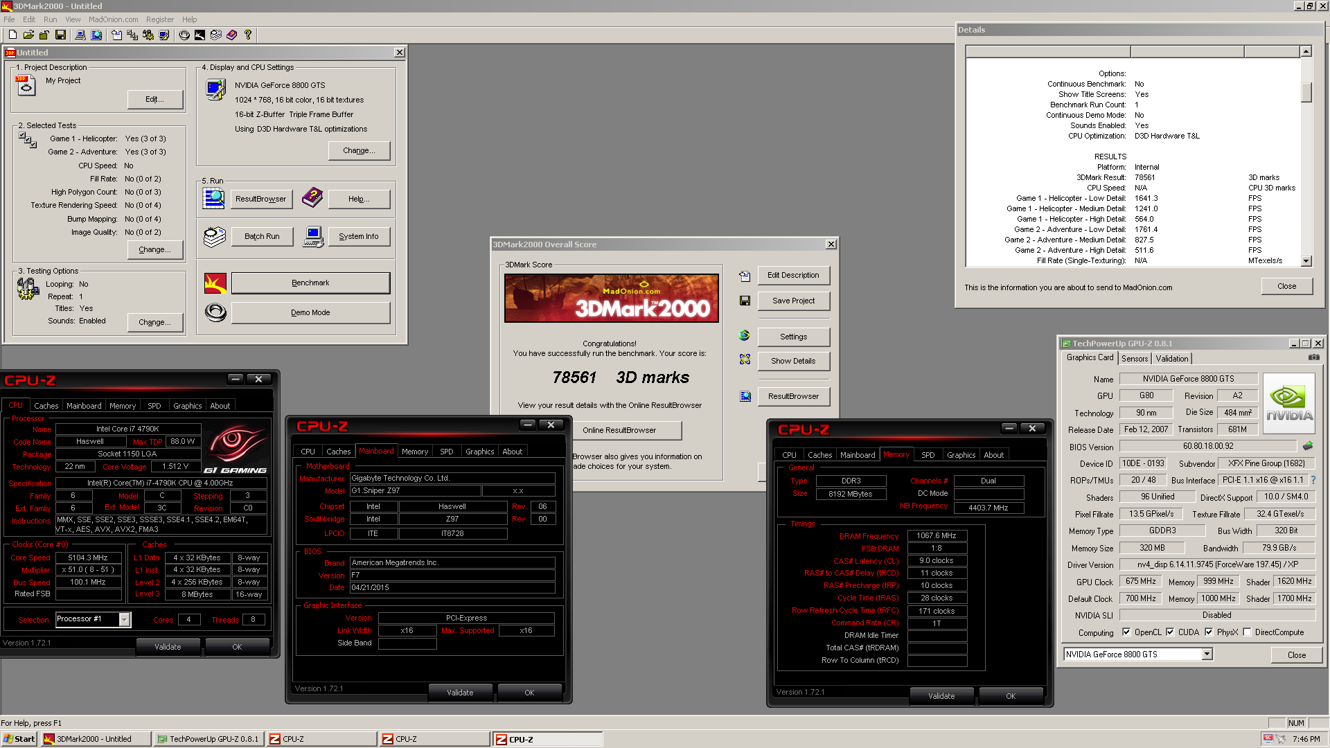The image size is (1330, 748).
Task: Click the Edit Description toolbar icon
Action: point(116,35)
